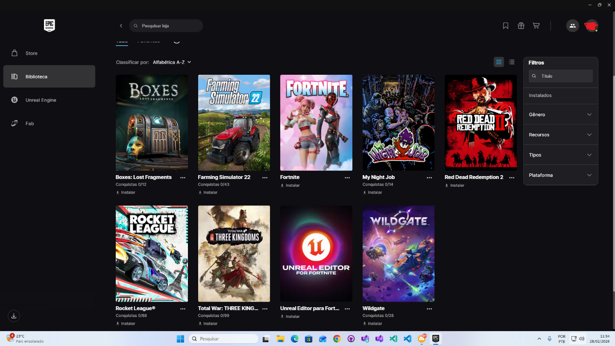Screen dimensions: 615x346
Task: Open options menu for Red Dead Redemption 2
Action: coord(512,177)
